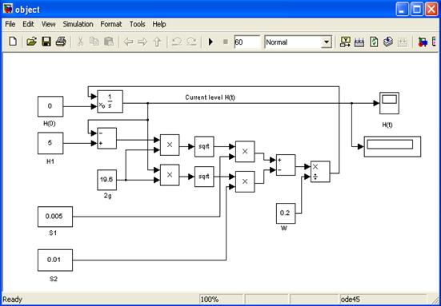Viewport: 441px width, 306px height.
Task: Open the Normal simulation mode dropdown
Action: 327,42
